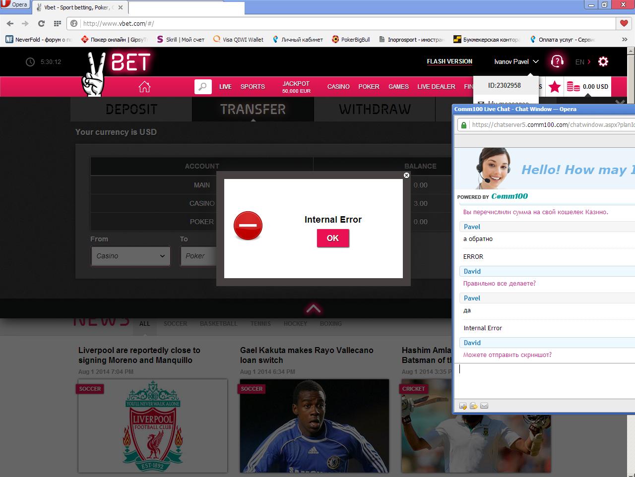This screenshot has width=635, height=477.
Task: Open live support via headset icon
Action: [x=557, y=61]
